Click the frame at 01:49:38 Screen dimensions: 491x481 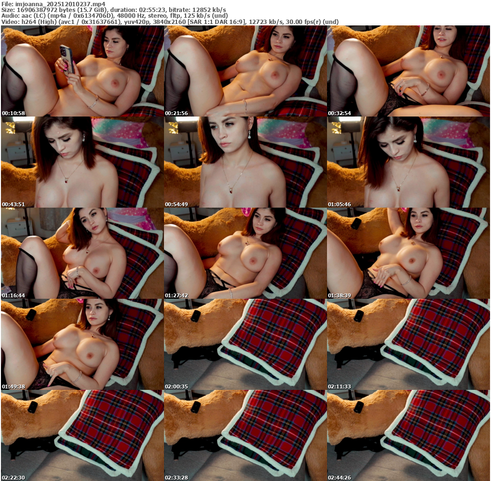coord(82,344)
